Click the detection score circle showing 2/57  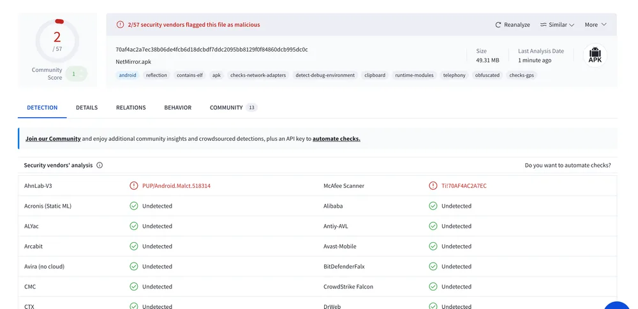point(57,41)
